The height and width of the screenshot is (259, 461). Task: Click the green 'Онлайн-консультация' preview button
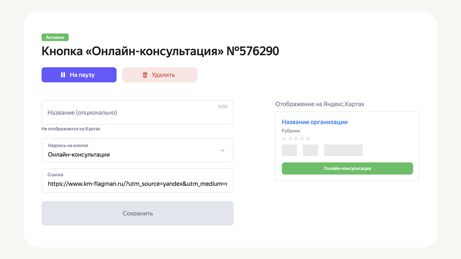point(347,168)
